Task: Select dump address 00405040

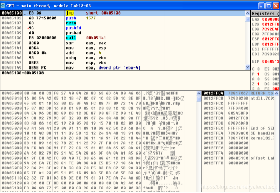Action: pos(12,113)
